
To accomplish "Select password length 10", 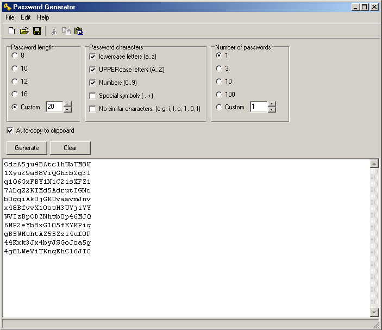I will (x=15, y=69).
